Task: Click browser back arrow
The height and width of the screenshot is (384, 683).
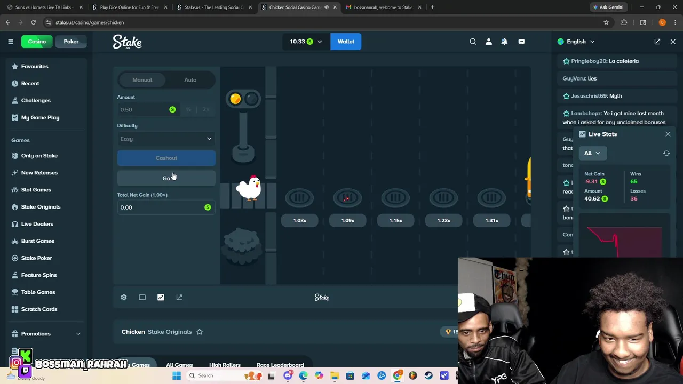Action: tap(8, 22)
